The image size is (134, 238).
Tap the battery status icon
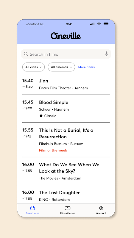106,24
